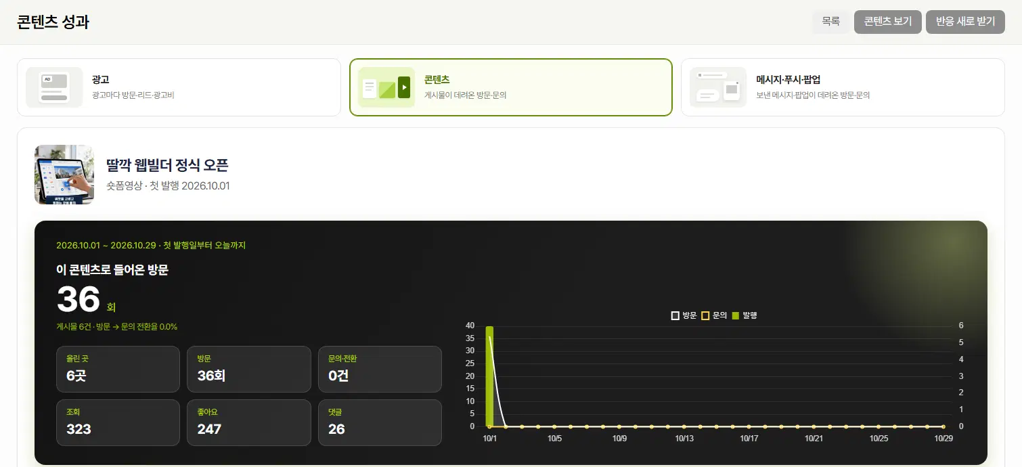The image size is (1022, 467).
Task: Click the 댓글 26 stat card
Action: tap(380, 423)
